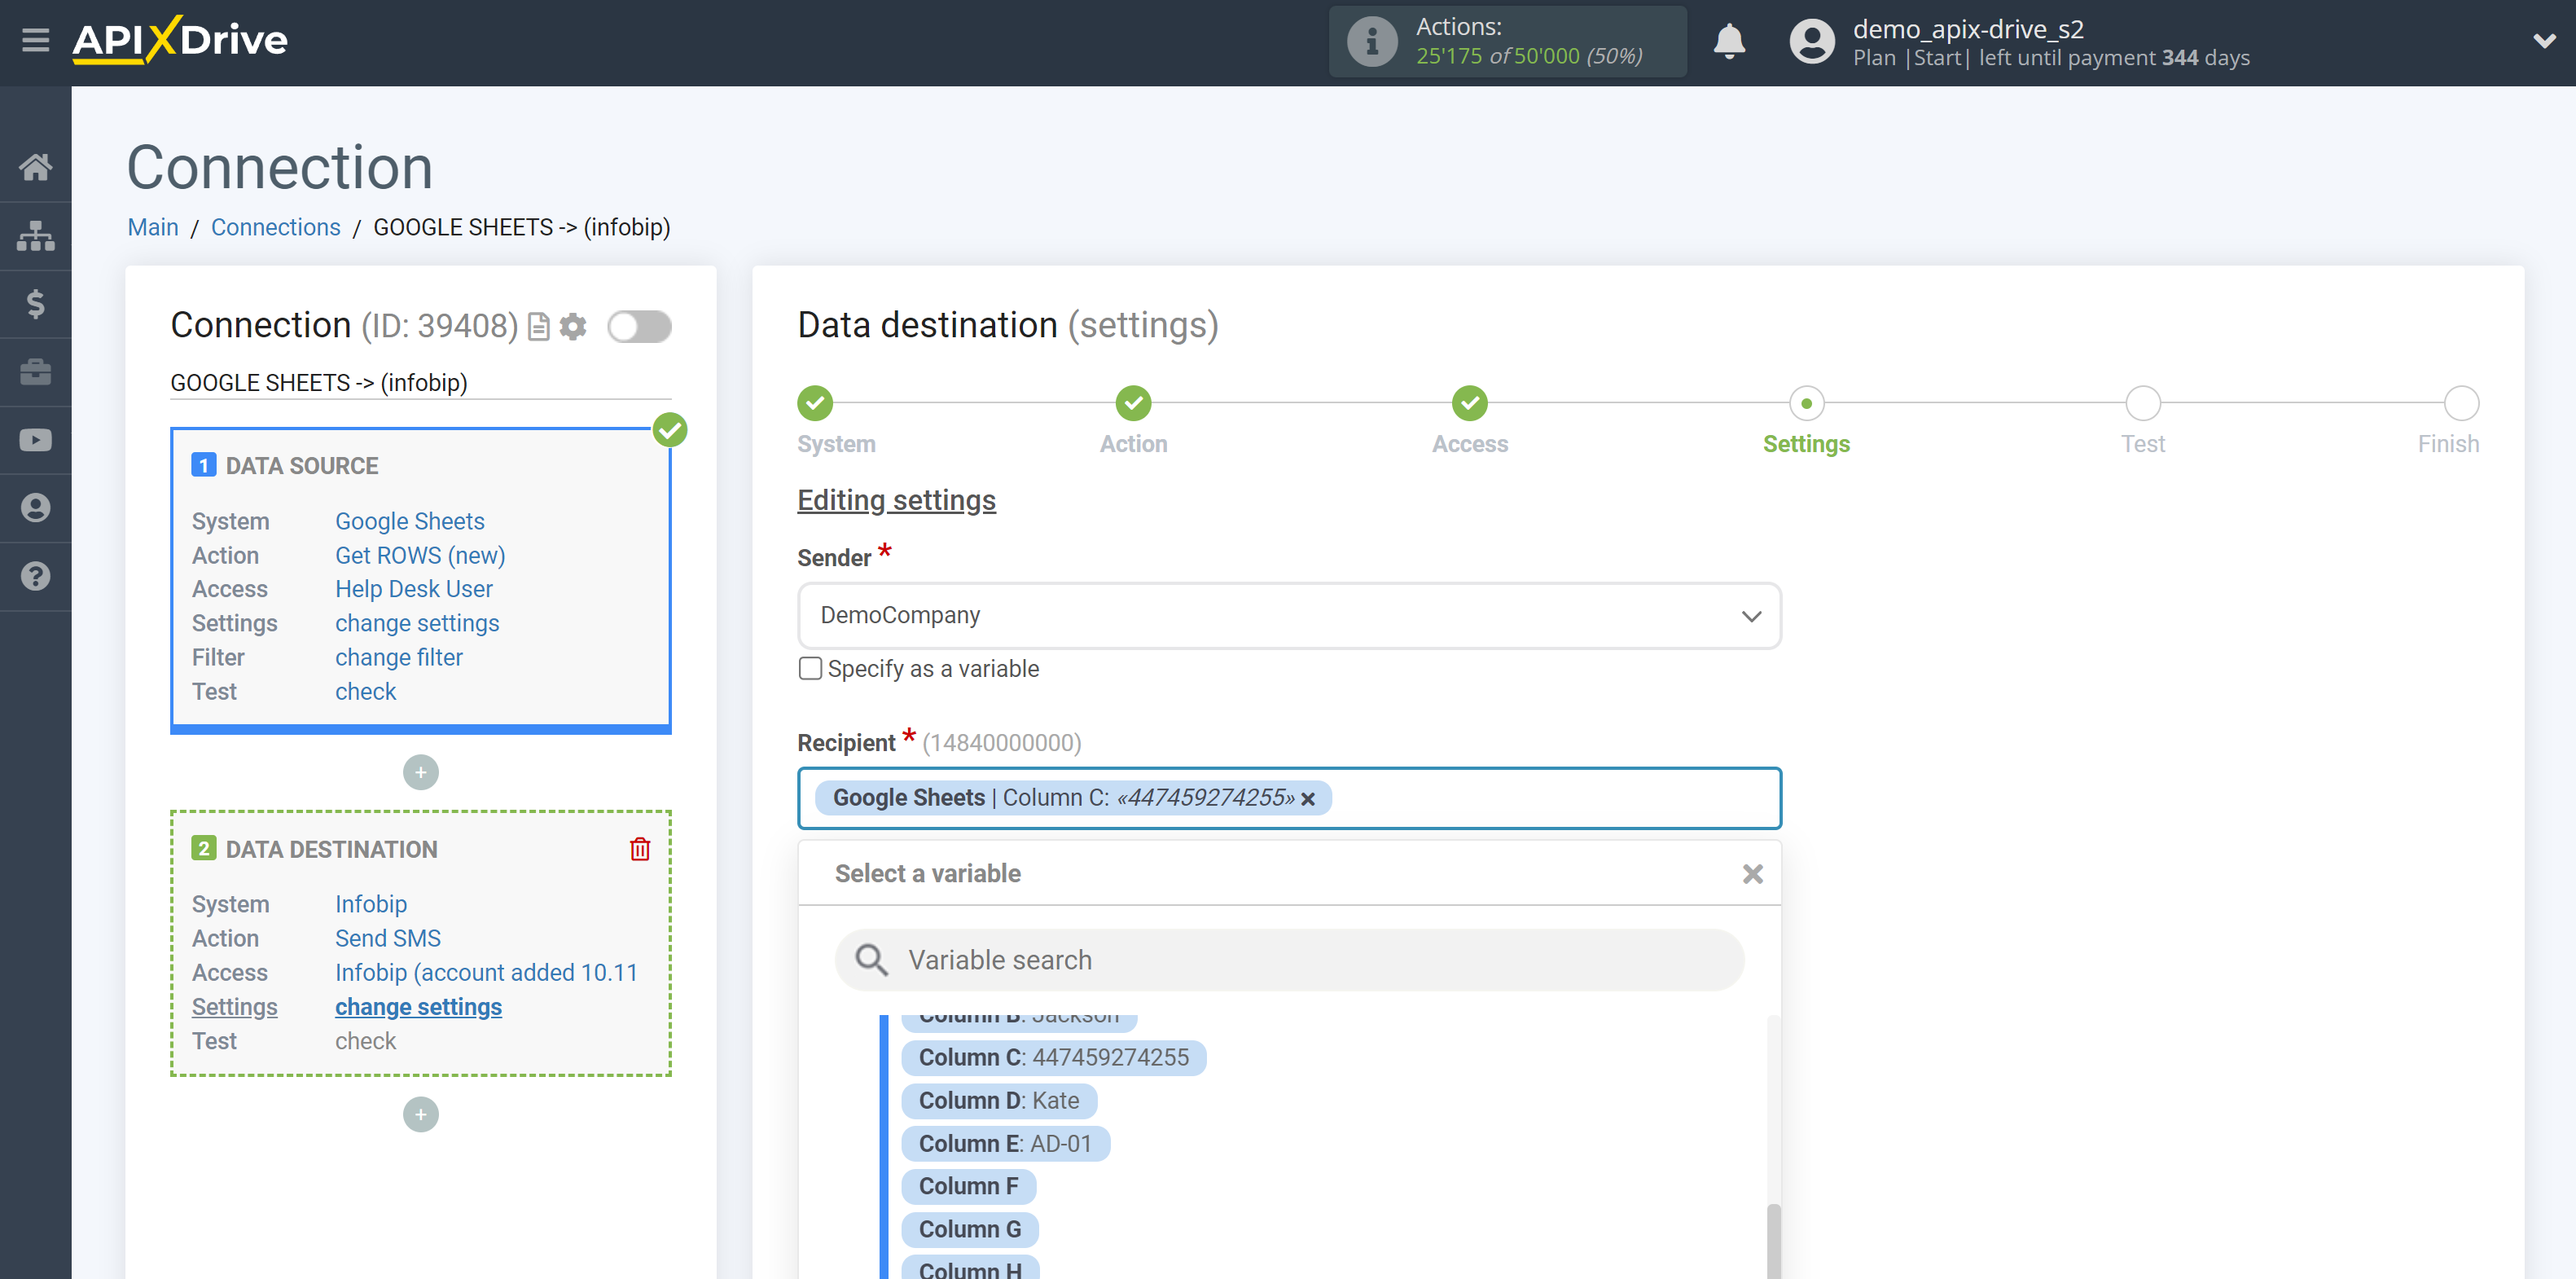Select variable Column F
The height and width of the screenshot is (1279, 2576).
pyautogui.click(x=968, y=1186)
